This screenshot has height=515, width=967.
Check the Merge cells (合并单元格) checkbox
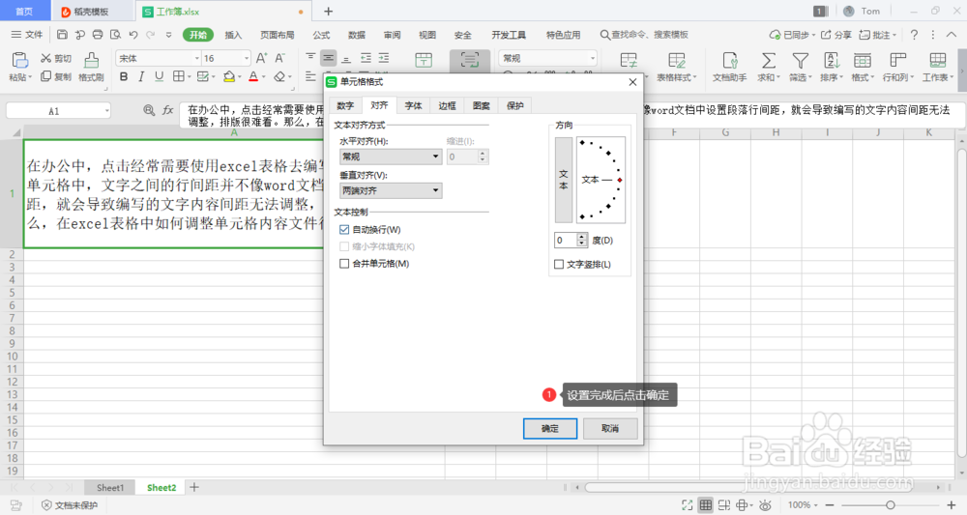(x=344, y=264)
